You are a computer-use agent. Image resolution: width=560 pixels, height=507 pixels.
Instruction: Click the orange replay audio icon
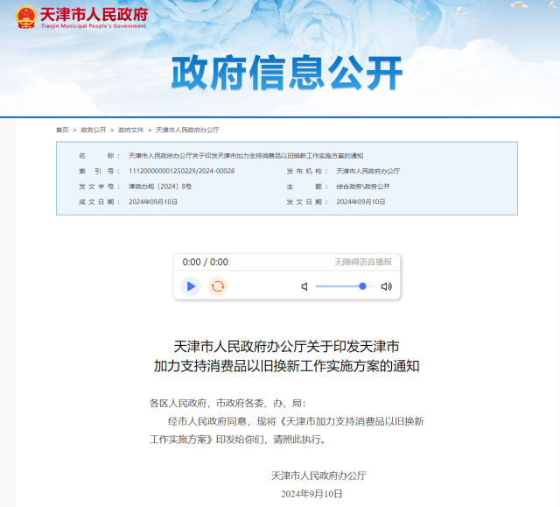pos(218,286)
